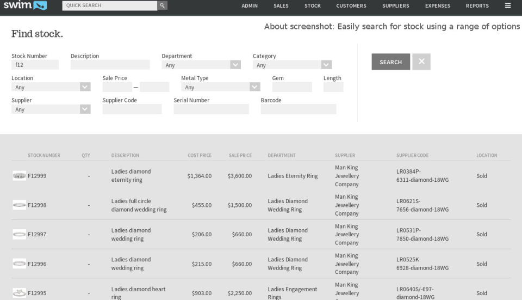Click cost price $215.00
522x300 pixels.
click(202, 264)
